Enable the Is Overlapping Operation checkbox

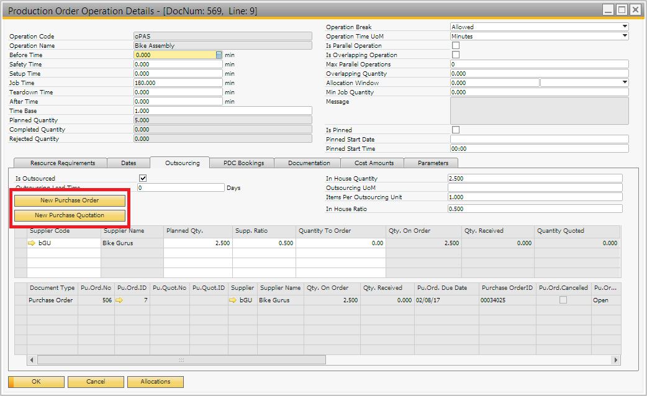[x=456, y=55]
